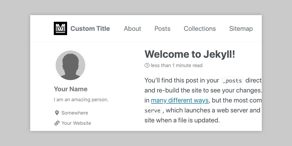Screen dimensions: 292x146
Task: Click the 'I am an amazing person' bio
Action: pos(81,99)
